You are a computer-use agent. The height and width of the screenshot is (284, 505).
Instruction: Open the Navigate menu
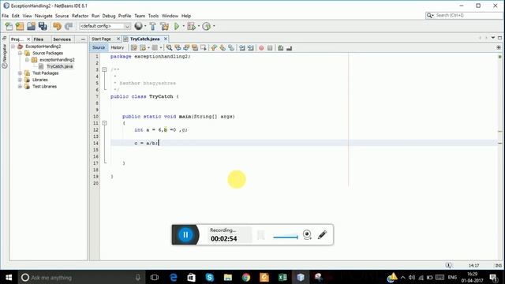pyautogui.click(x=43, y=16)
